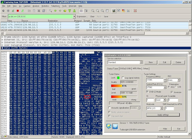Stop the running capture (red square)

pyautogui.click(x=18, y=11)
